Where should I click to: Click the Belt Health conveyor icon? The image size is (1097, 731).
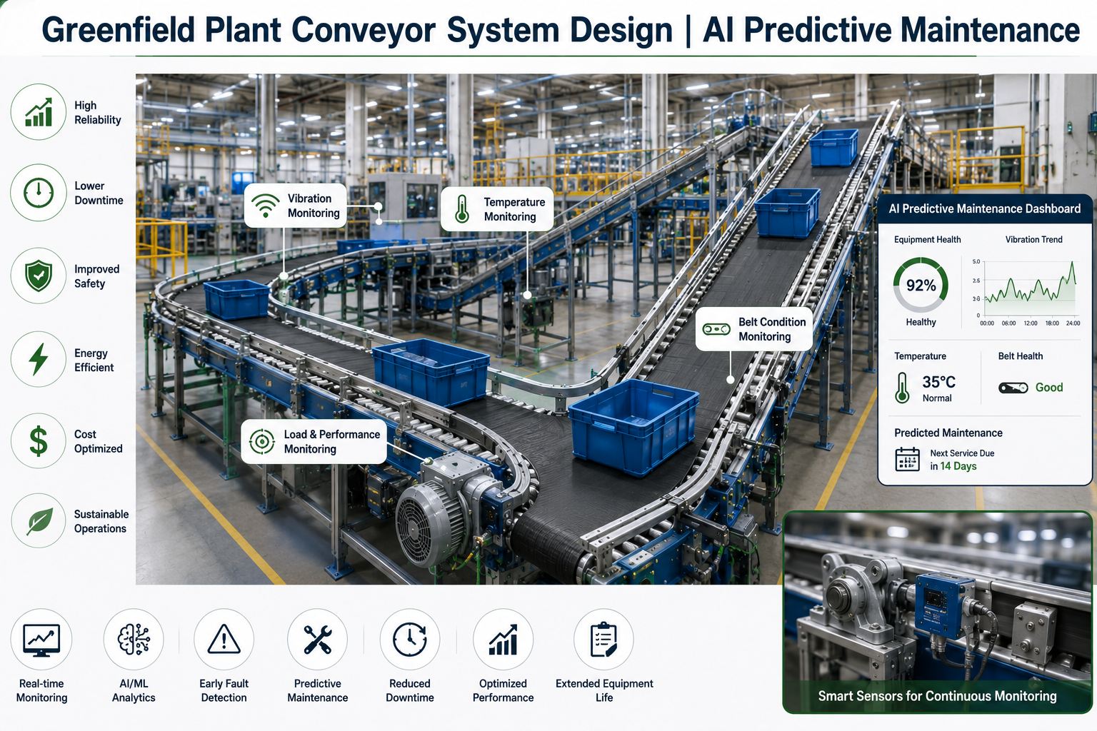point(1013,388)
